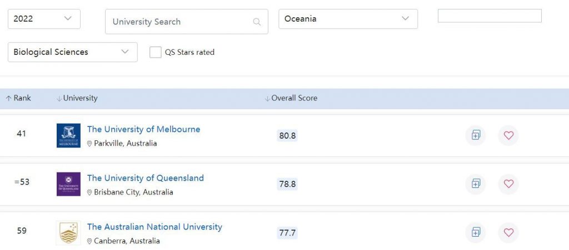
Task: Click heart icon for University of Queensland
Action: 508,183
